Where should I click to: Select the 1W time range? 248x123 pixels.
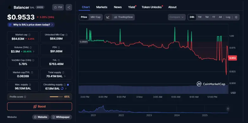pyautogui.click(x=200, y=17)
